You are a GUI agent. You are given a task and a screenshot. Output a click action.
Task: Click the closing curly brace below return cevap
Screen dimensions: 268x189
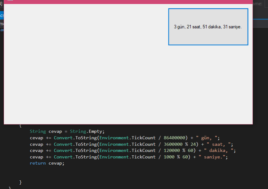(x=20, y=182)
